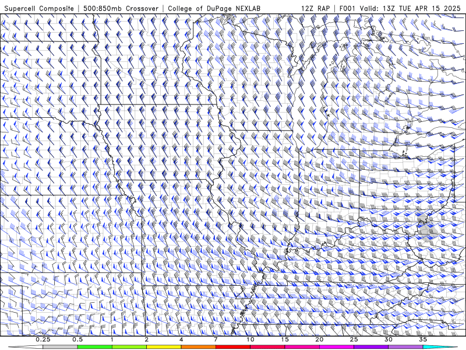The height and width of the screenshot is (350, 466).
Task: Click the "Supercell Composite" title text
Action: pos(39,8)
